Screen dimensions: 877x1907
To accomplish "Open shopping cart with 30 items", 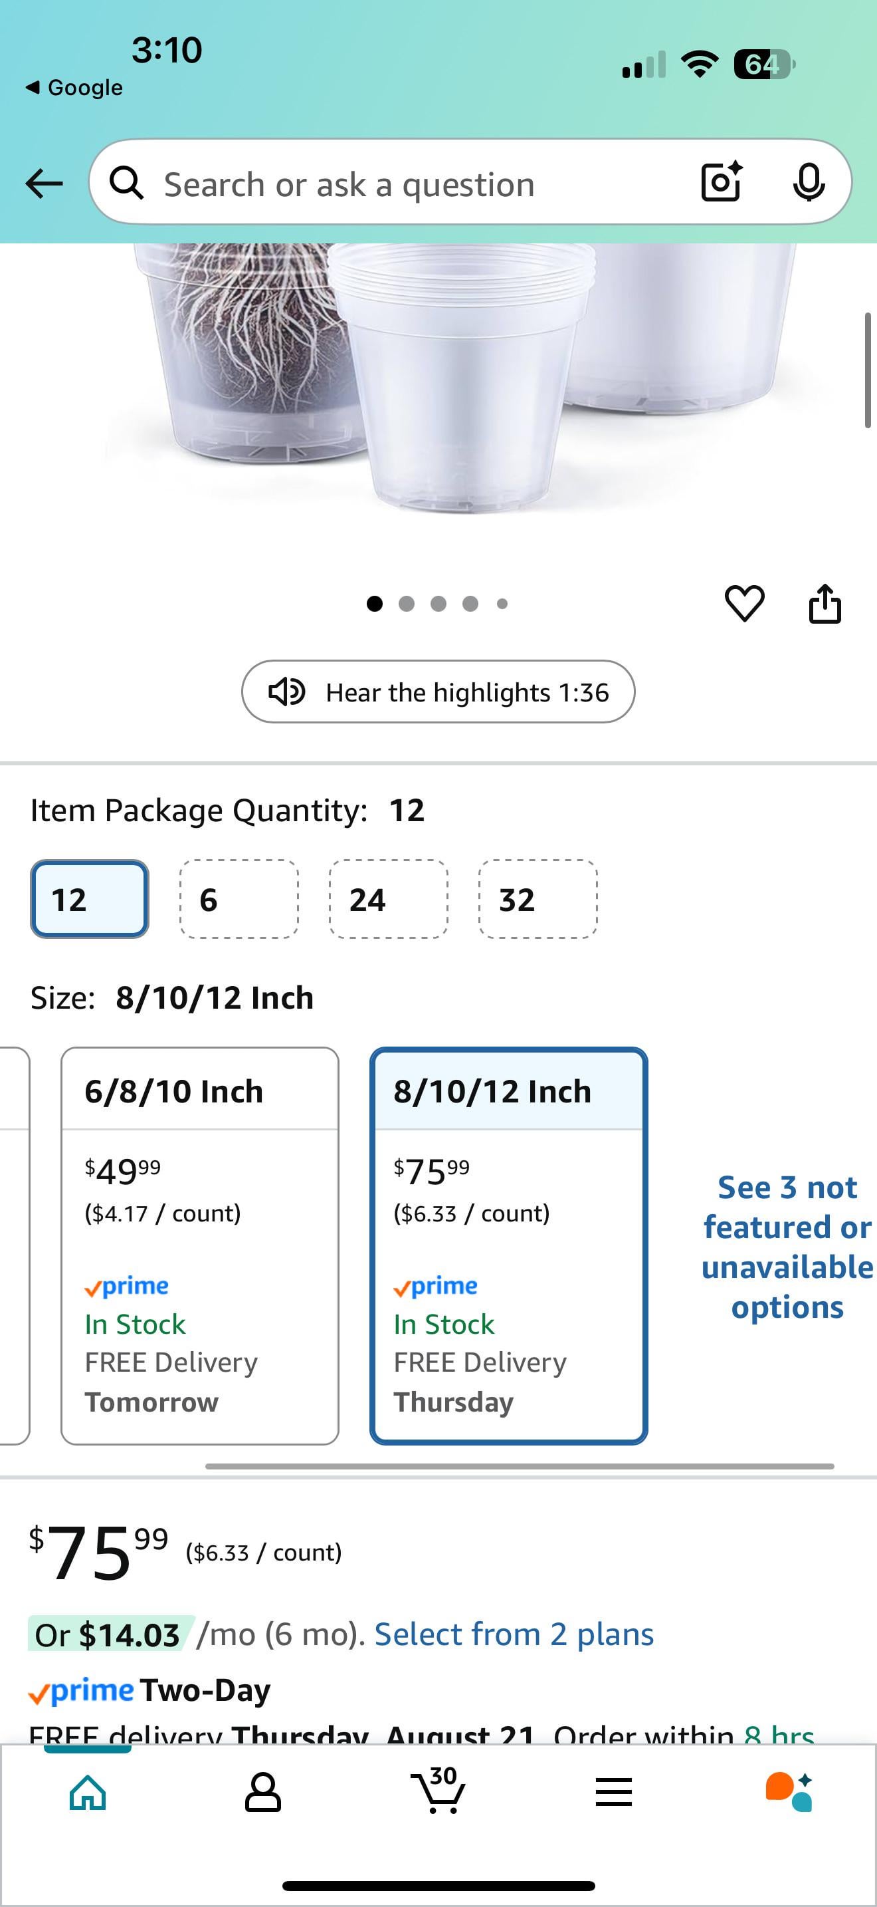I will coord(438,1790).
